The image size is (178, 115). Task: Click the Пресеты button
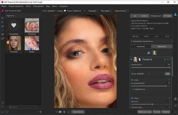point(11,16)
